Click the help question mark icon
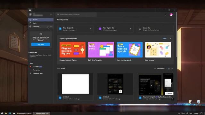 173,99
